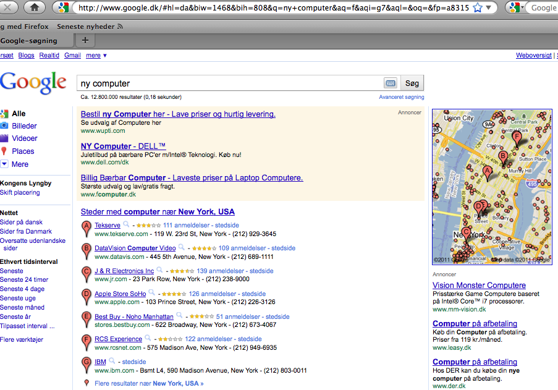Filter results by Places
Screen dimensions: 558x390
pos(23,151)
